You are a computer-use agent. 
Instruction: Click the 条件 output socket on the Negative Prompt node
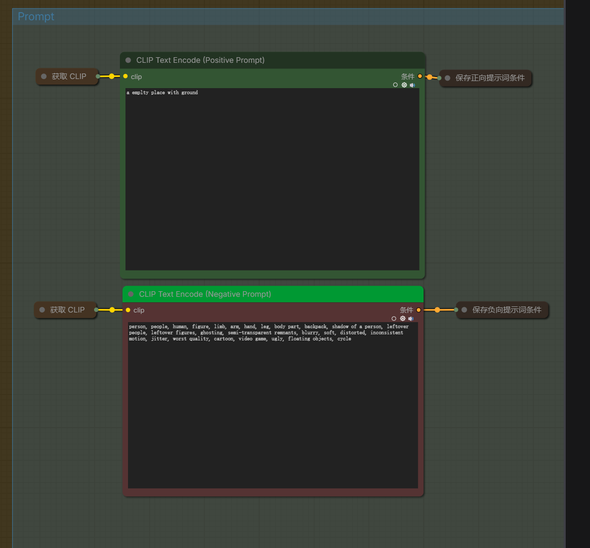(418, 310)
